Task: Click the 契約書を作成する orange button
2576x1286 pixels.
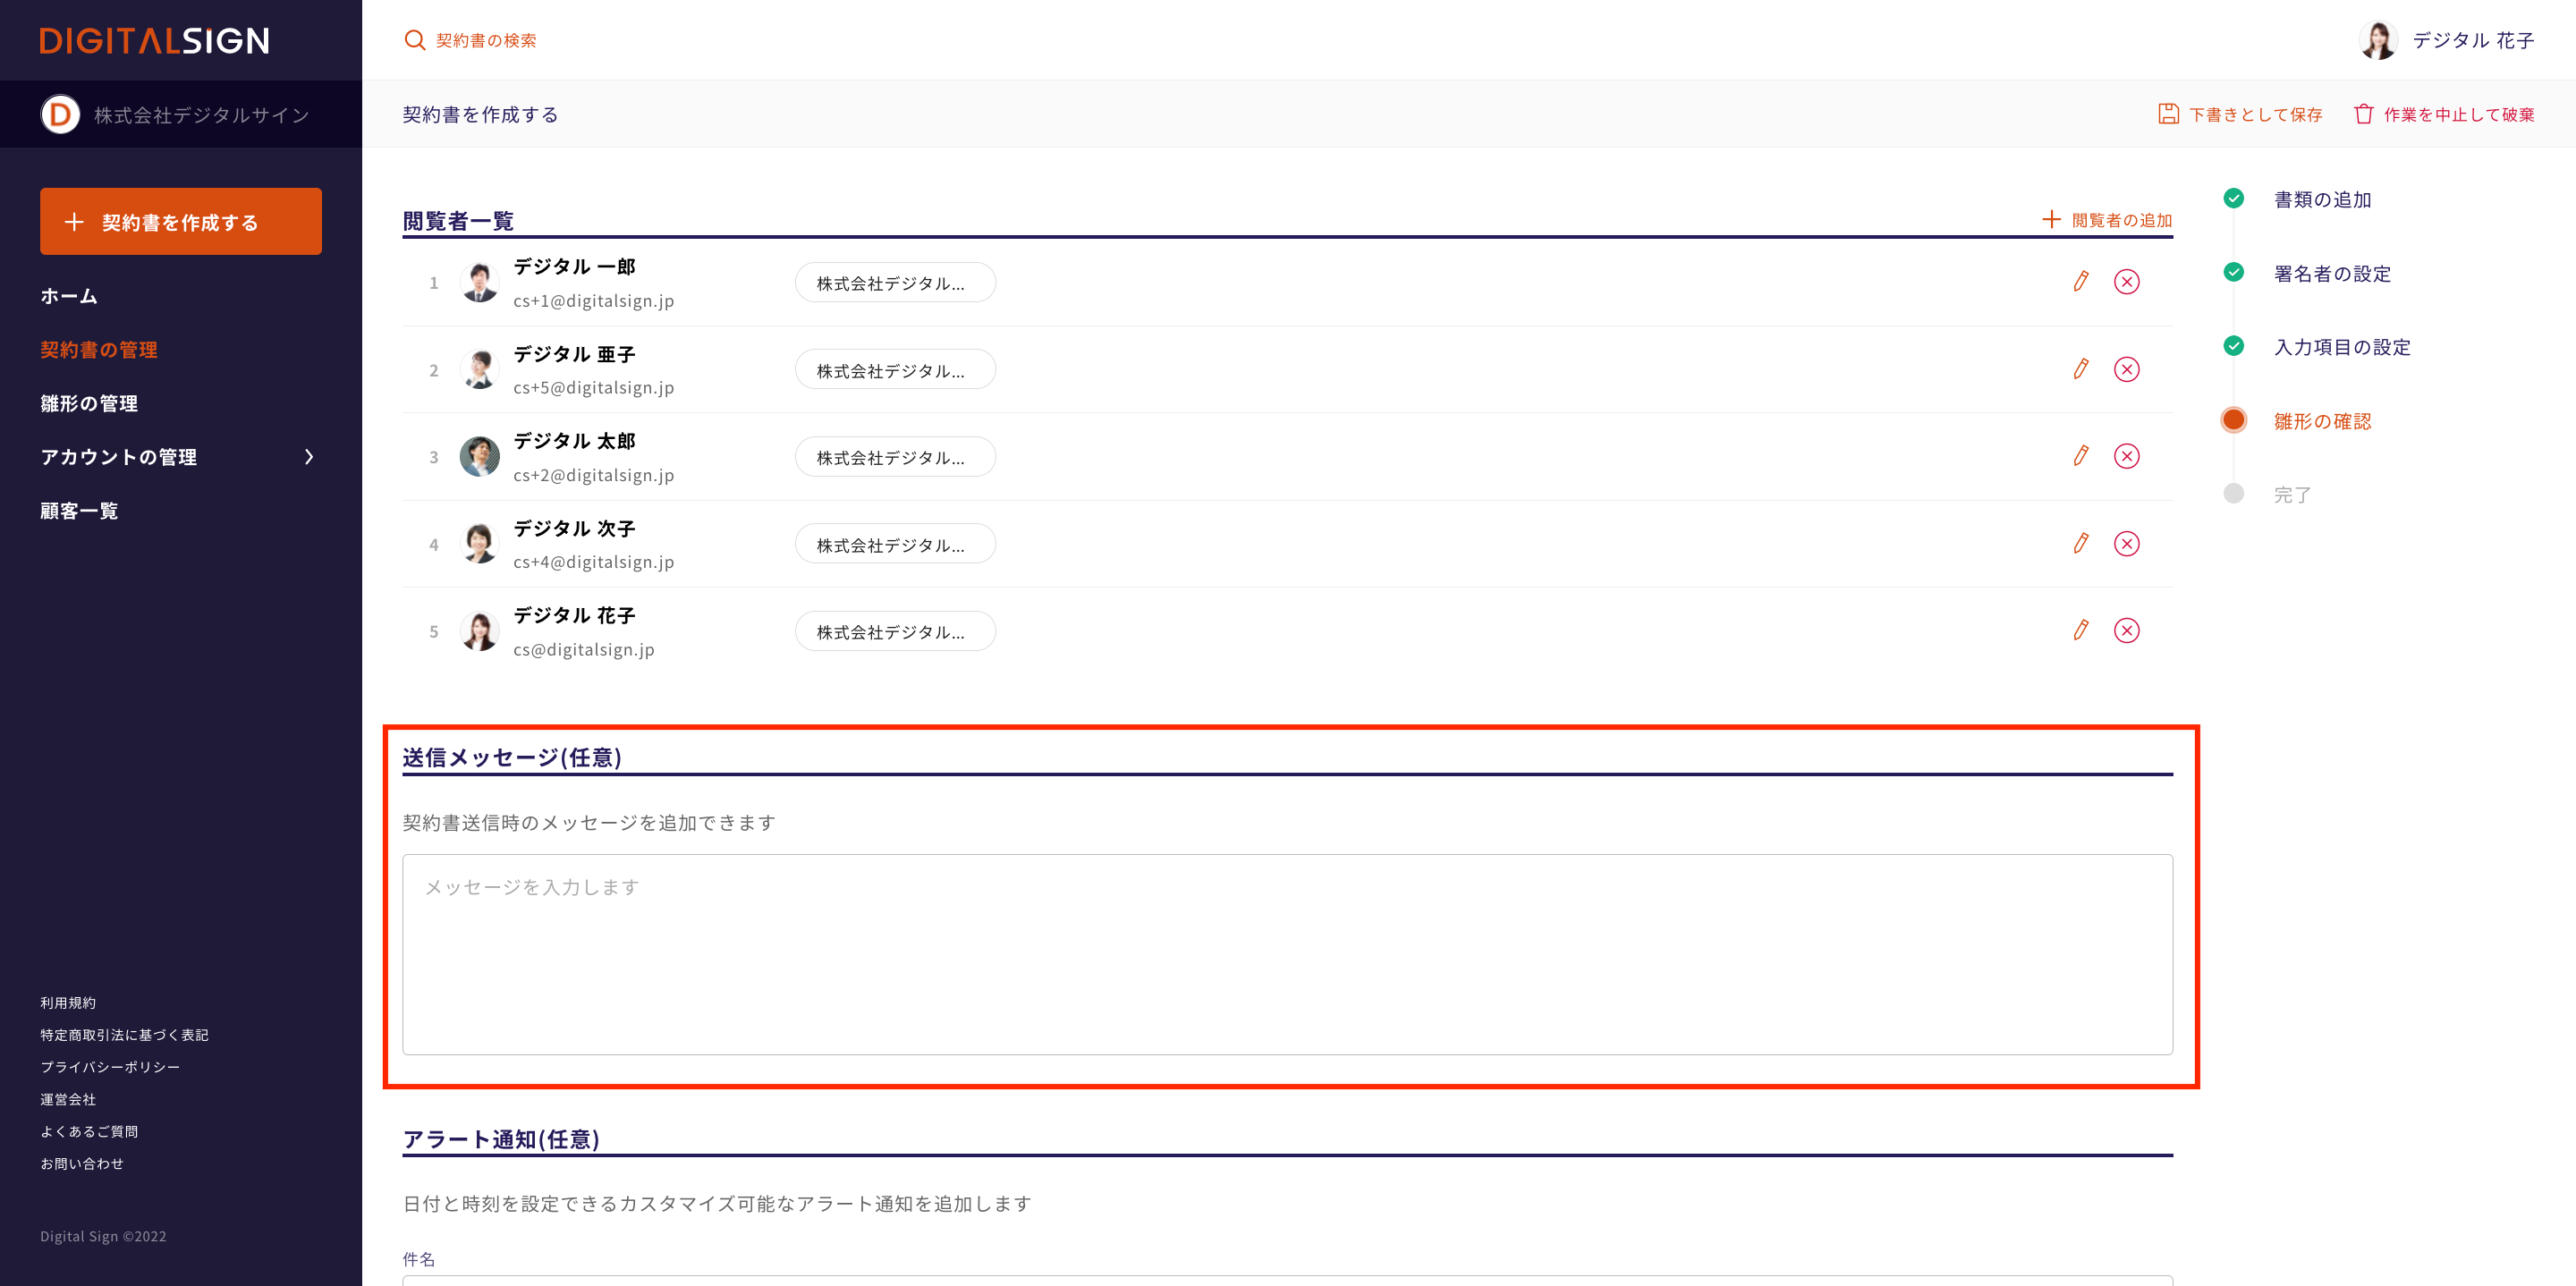Action: 181,222
